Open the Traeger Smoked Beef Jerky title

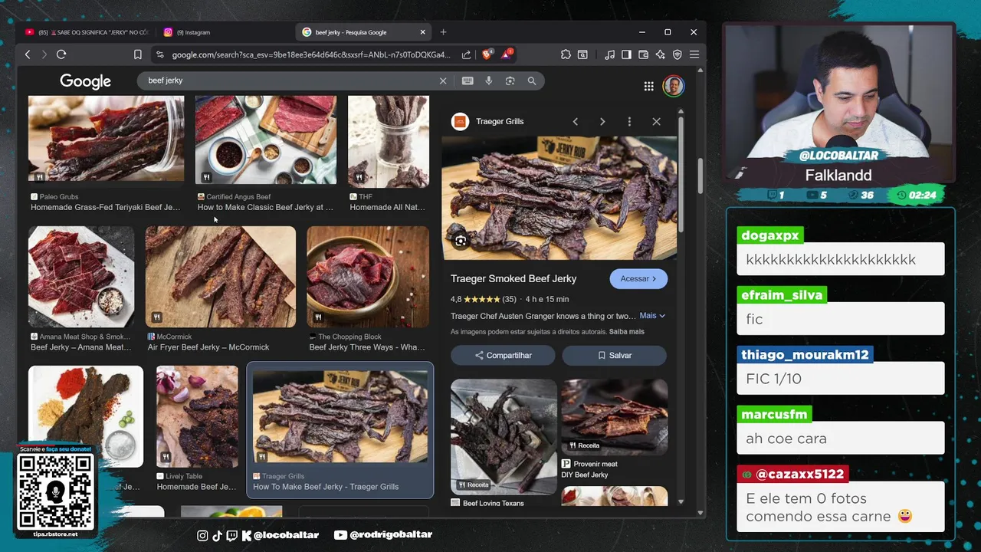click(x=513, y=278)
